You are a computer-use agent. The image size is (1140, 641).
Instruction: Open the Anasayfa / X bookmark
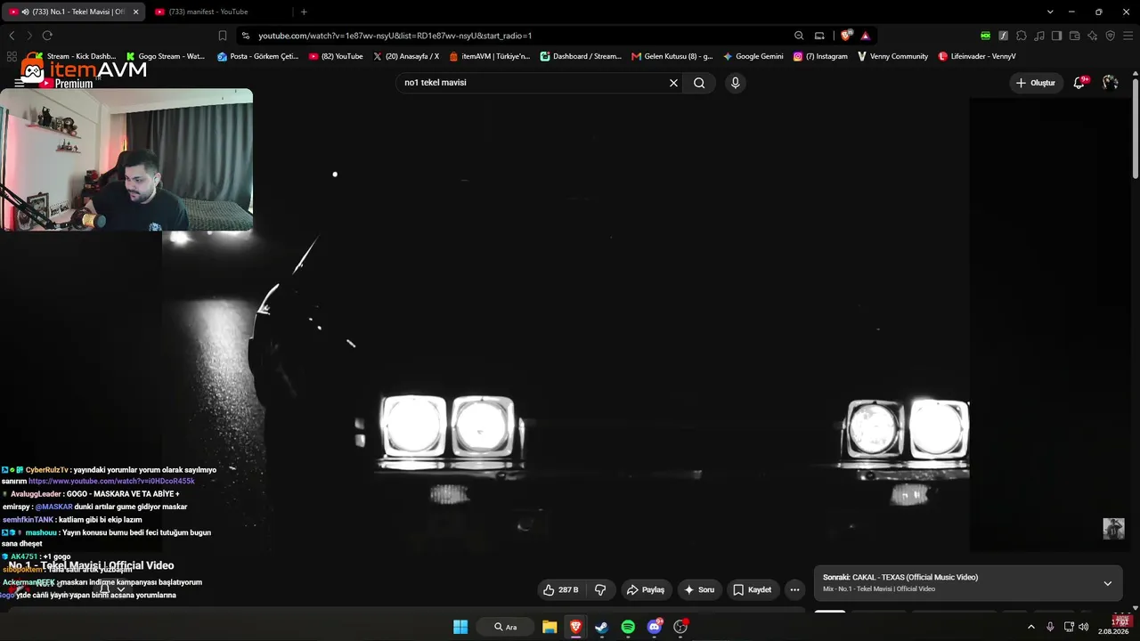pos(406,56)
